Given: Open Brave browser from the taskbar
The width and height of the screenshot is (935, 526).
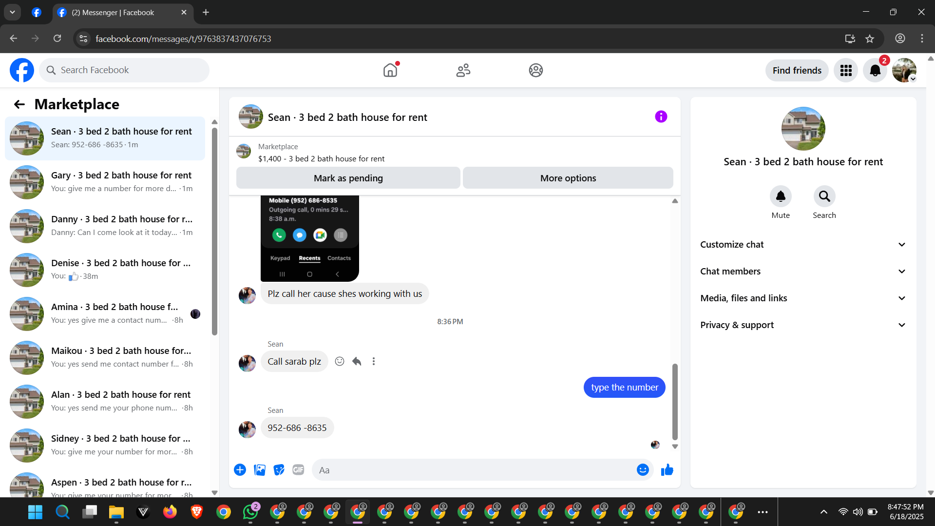Looking at the screenshot, I should 197,511.
